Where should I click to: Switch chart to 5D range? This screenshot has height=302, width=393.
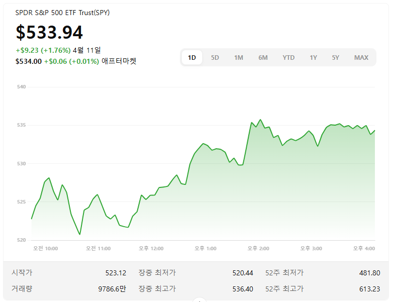pyautogui.click(x=215, y=58)
